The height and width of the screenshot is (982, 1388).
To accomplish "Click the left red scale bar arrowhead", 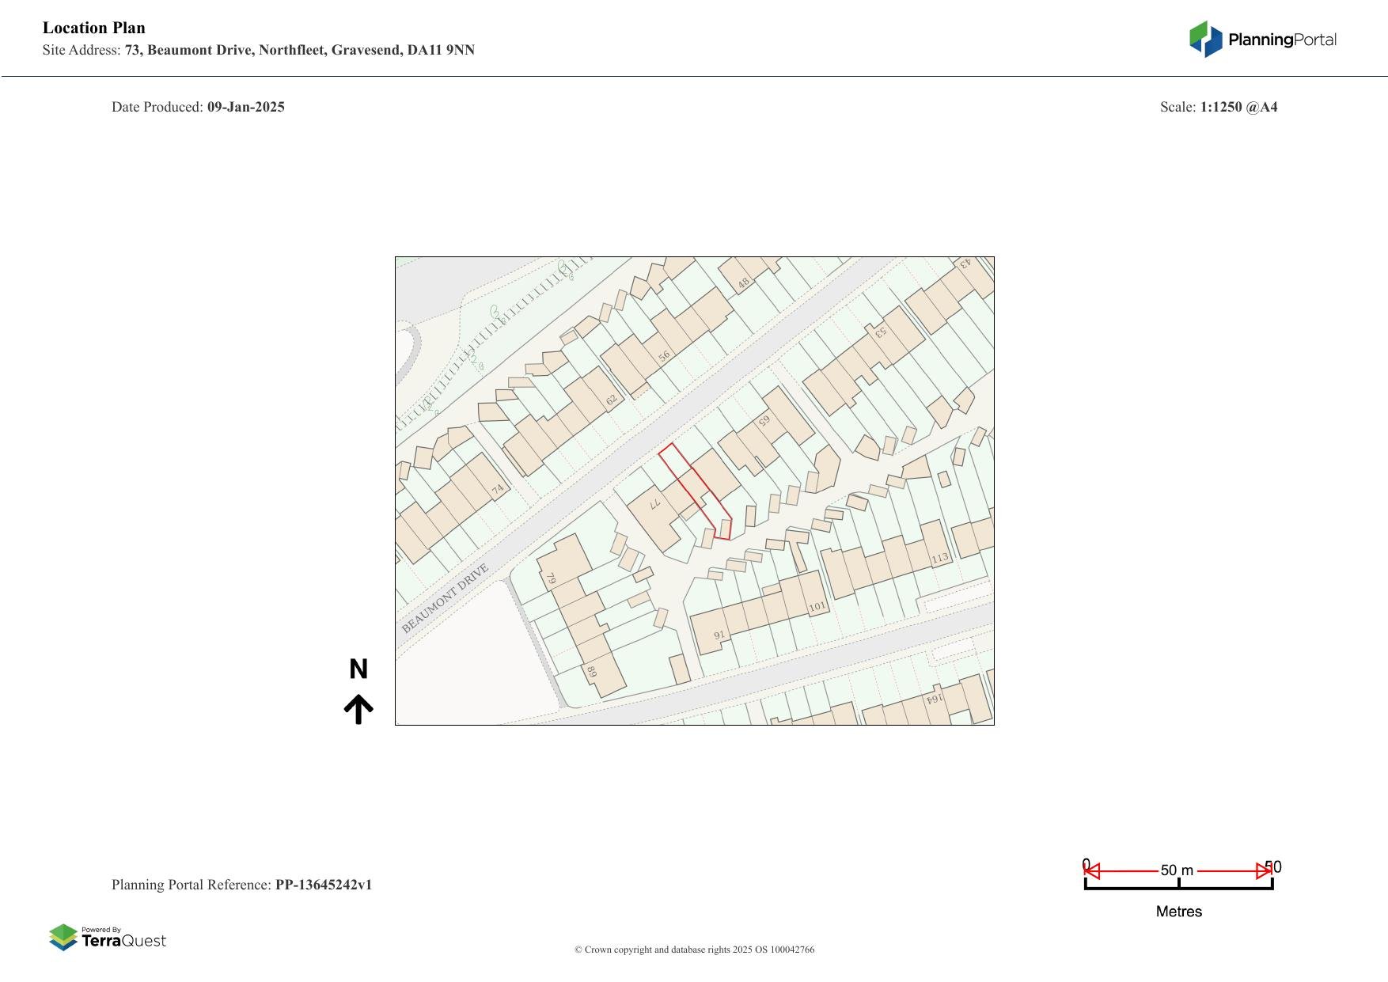I will (x=1092, y=871).
